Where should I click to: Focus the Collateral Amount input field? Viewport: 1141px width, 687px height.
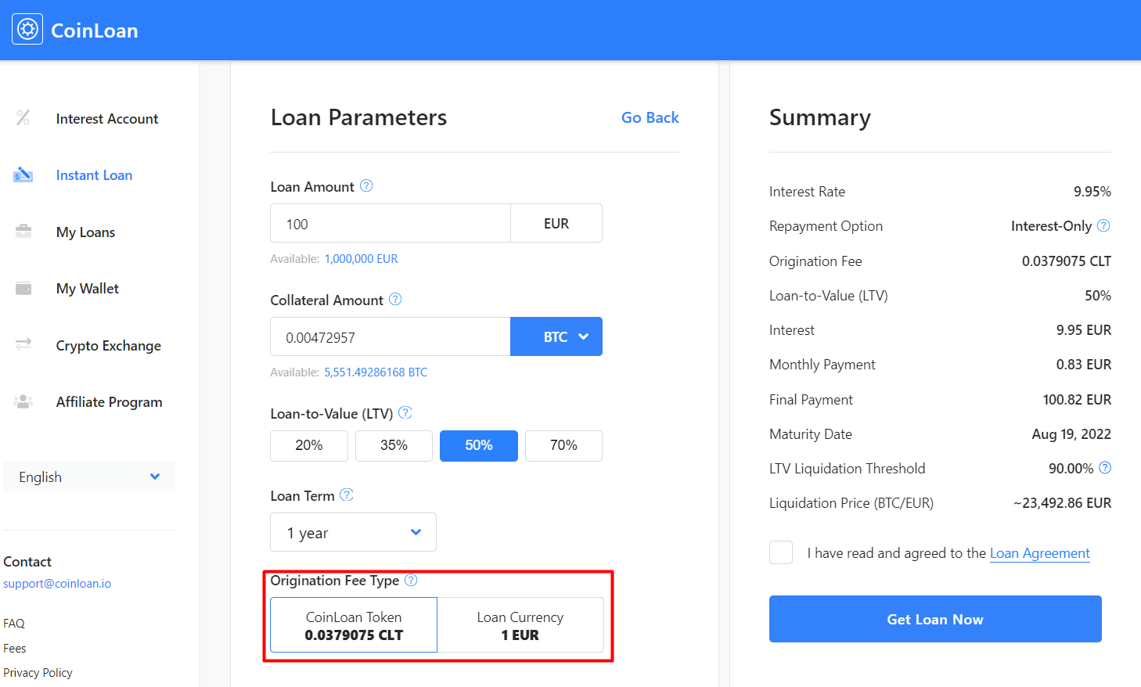(x=391, y=336)
